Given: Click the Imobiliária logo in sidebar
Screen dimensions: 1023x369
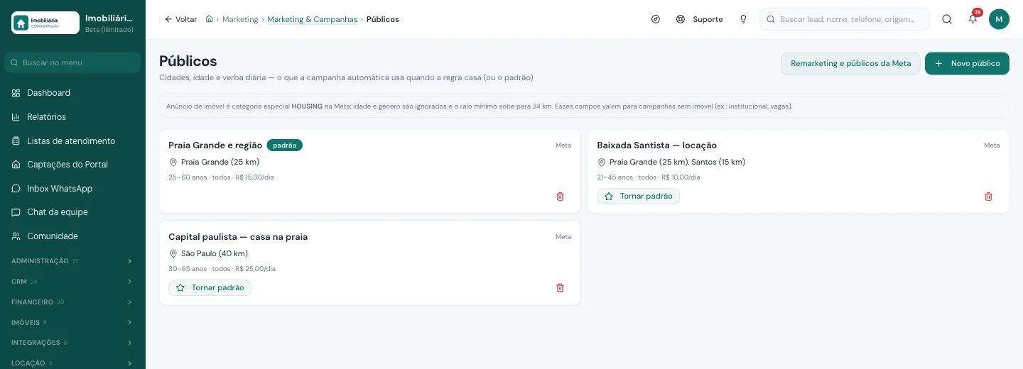Looking at the screenshot, I should (x=45, y=23).
